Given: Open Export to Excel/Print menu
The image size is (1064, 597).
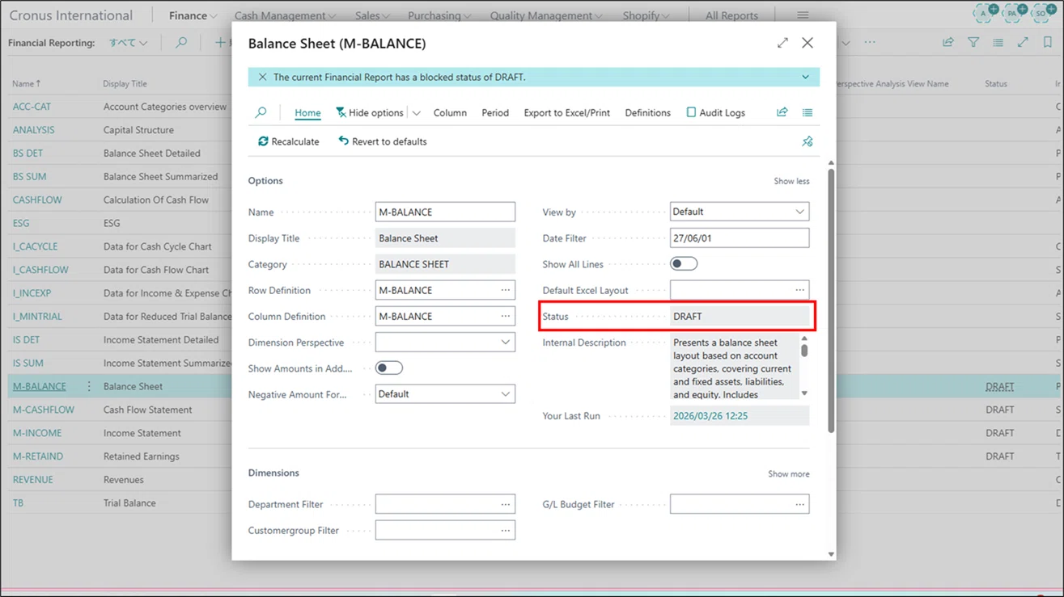Looking at the screenshot, I should (566, 112).
